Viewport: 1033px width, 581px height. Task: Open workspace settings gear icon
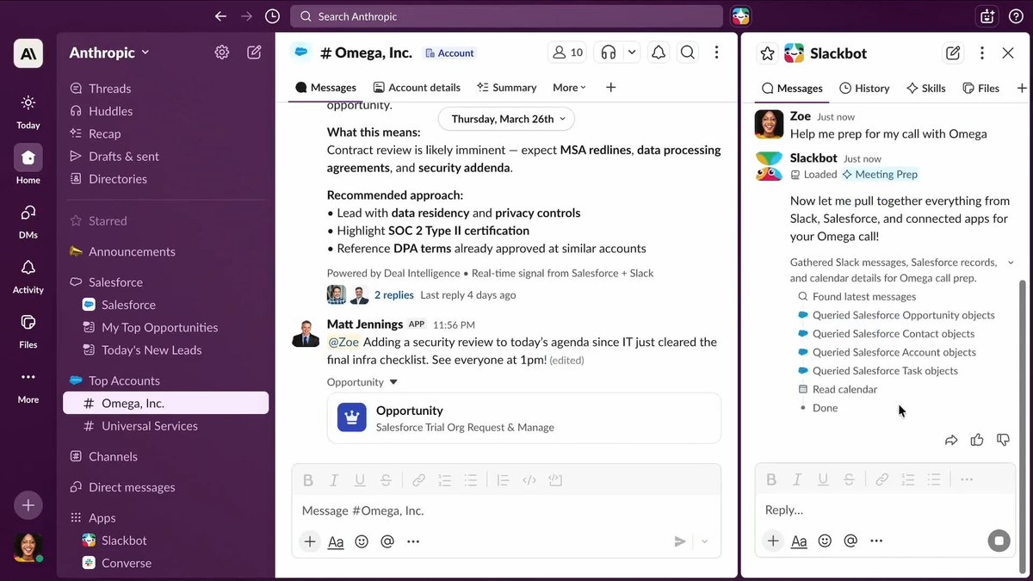click(222, 53)
